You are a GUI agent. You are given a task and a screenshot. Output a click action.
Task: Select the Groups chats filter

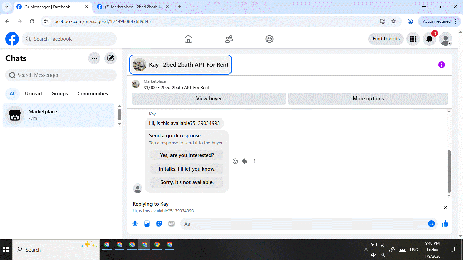[60, 94]
